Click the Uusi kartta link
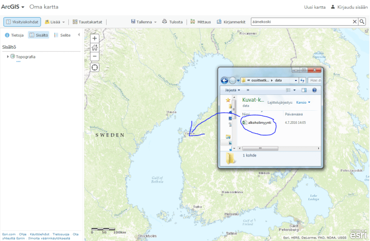This screenshot has height=241, width=370. [x=314, y=7]
